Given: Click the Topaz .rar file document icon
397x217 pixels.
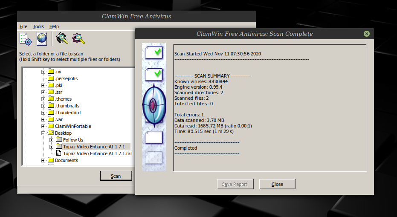Looking at the screenshot, I should tap(58, 153).
